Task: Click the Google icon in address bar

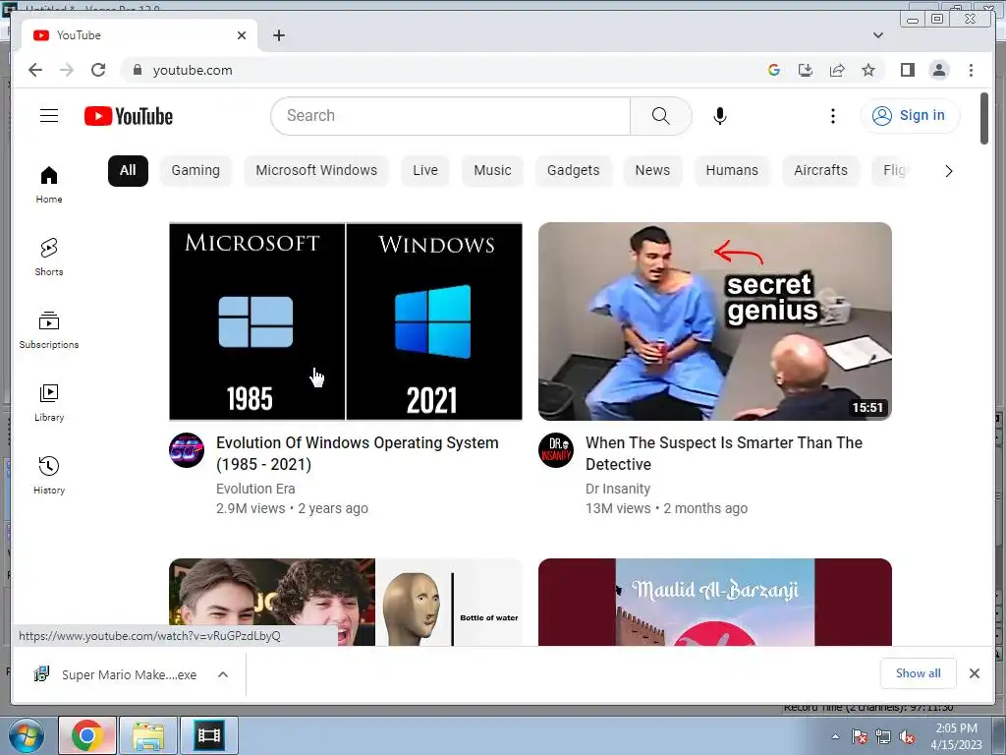Action: coord(774,70)
